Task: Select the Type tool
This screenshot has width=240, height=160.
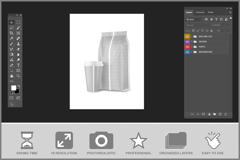Action: tap(18, 65)
